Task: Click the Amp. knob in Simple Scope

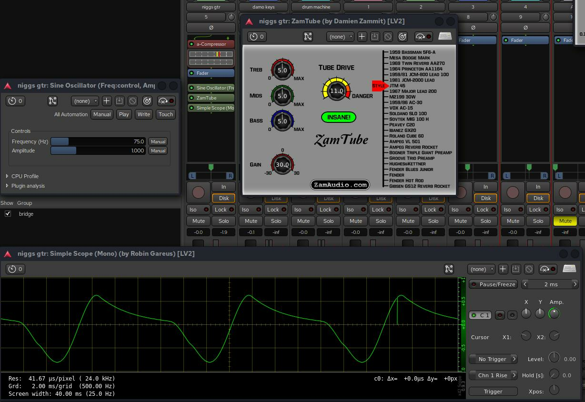Action: click(x=554, y=313)
